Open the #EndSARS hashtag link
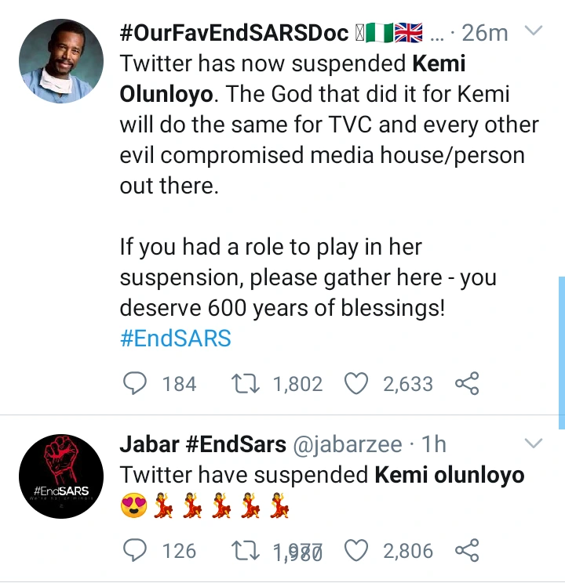The width and height of the screenshot is (565, 583). (175, 339)
